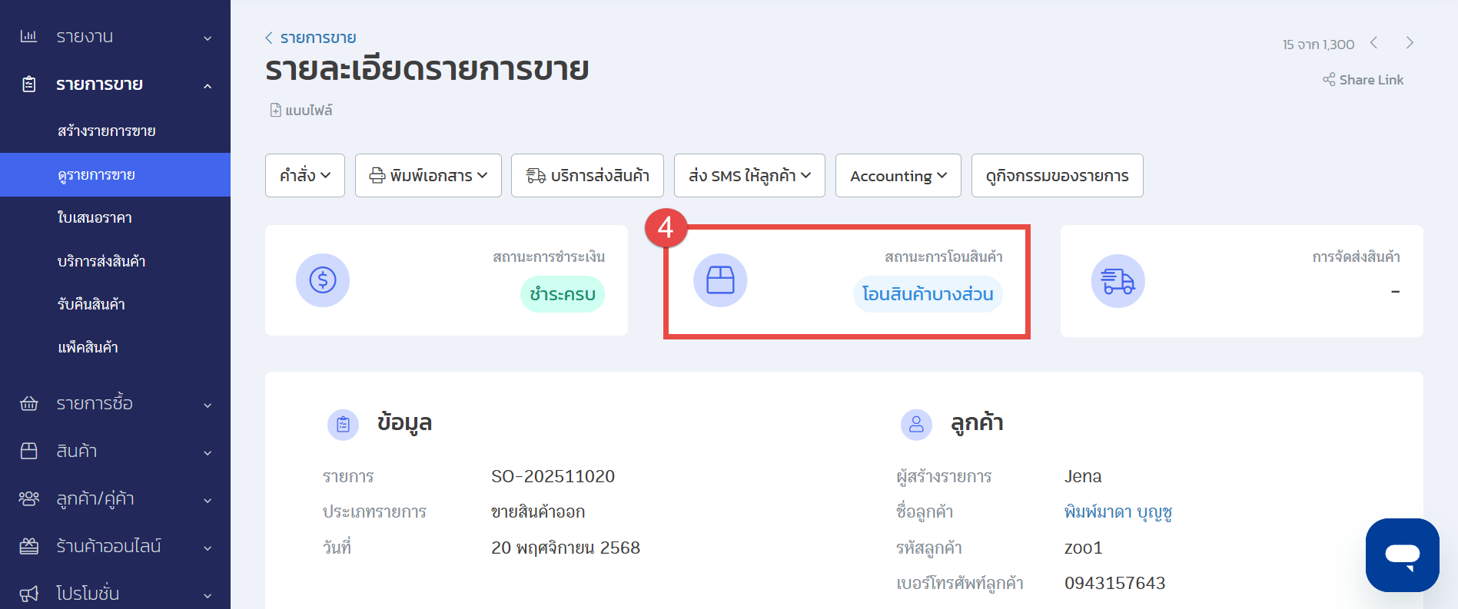Open the Accounting dropdown
This screenshot has width=1458, height=609.
pyautogui.click(x=898, y=176)
